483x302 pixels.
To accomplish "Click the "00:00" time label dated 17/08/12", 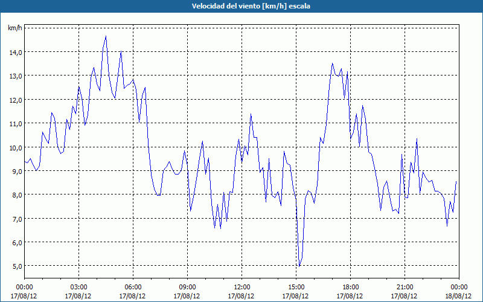I will (24, 288).
